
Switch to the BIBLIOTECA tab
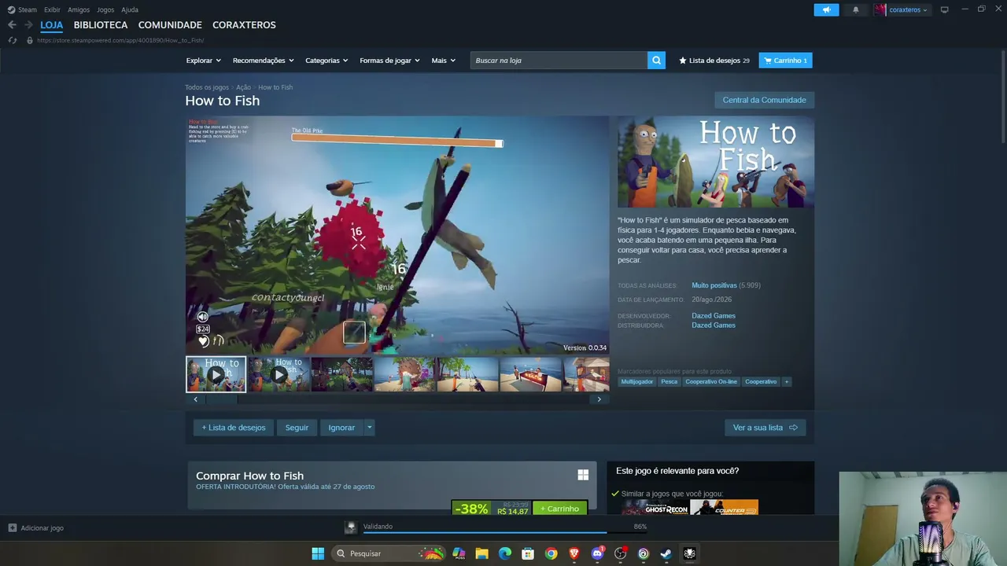click(x=101, y=25)
